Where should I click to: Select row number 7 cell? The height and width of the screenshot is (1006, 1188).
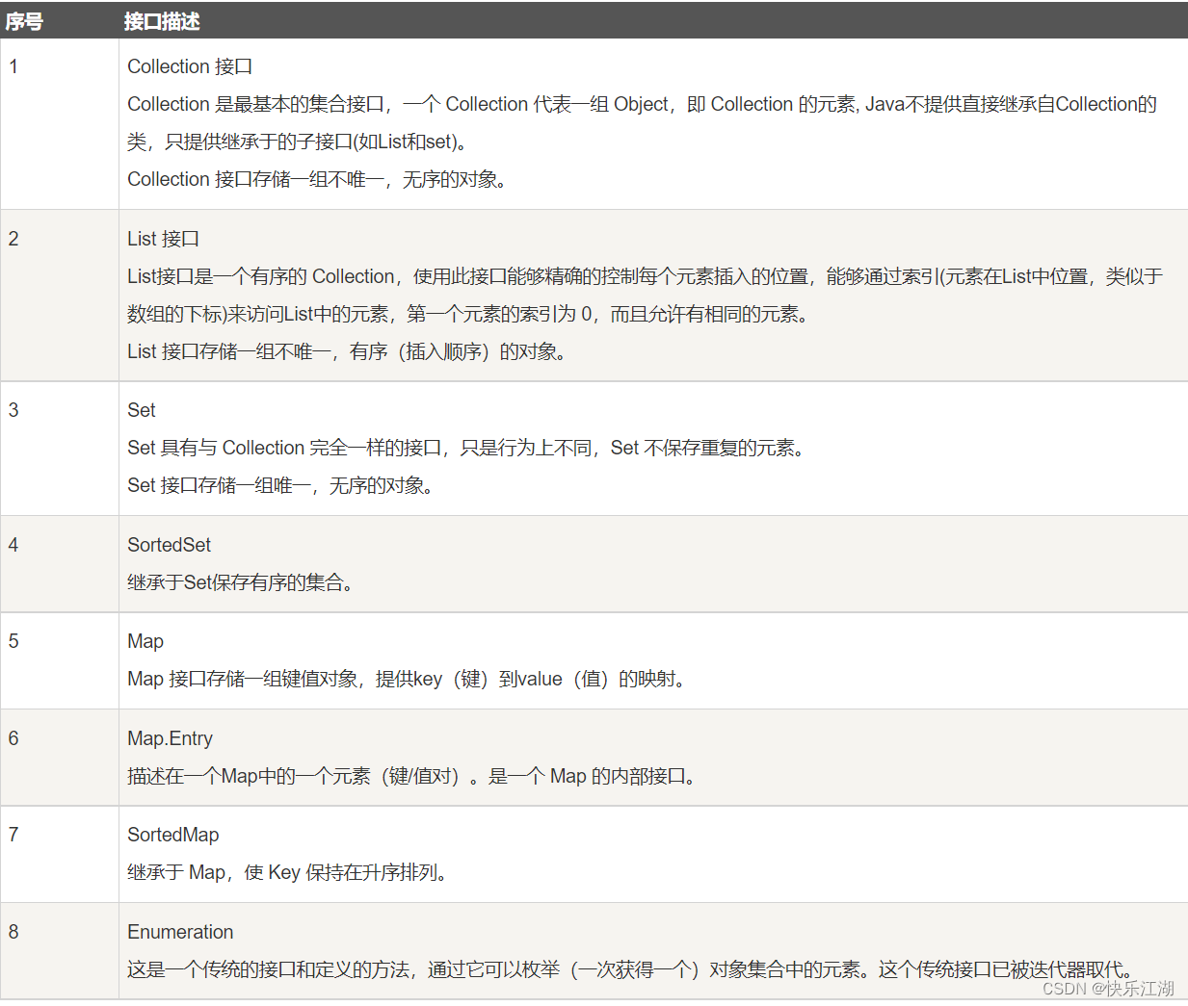(59, 855)
